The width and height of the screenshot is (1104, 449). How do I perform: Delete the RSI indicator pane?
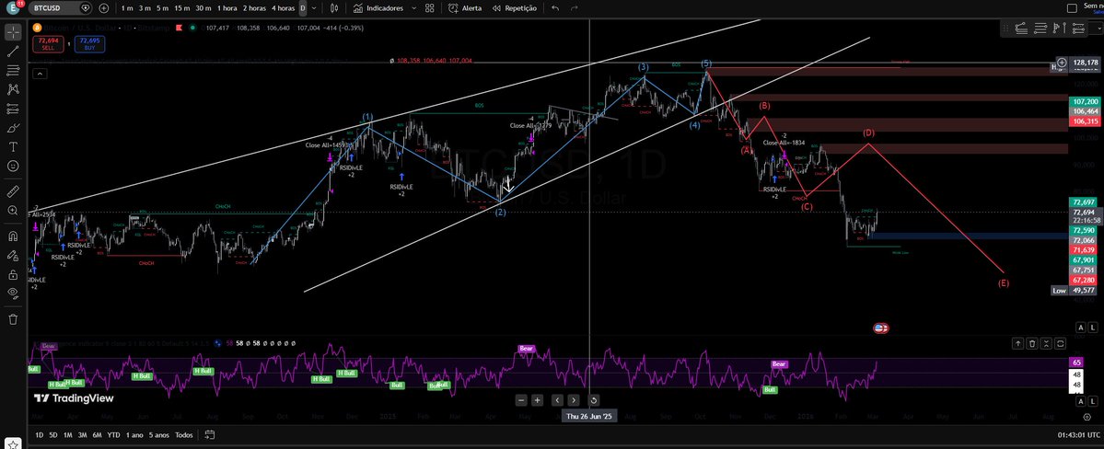click(1032, 343)
